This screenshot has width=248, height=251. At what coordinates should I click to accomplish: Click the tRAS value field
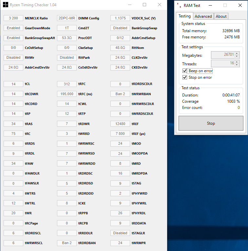coord(13,124)
